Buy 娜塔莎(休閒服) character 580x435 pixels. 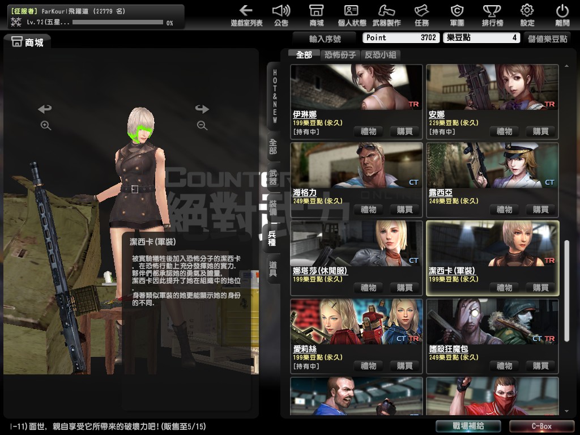tap(404, 288)
